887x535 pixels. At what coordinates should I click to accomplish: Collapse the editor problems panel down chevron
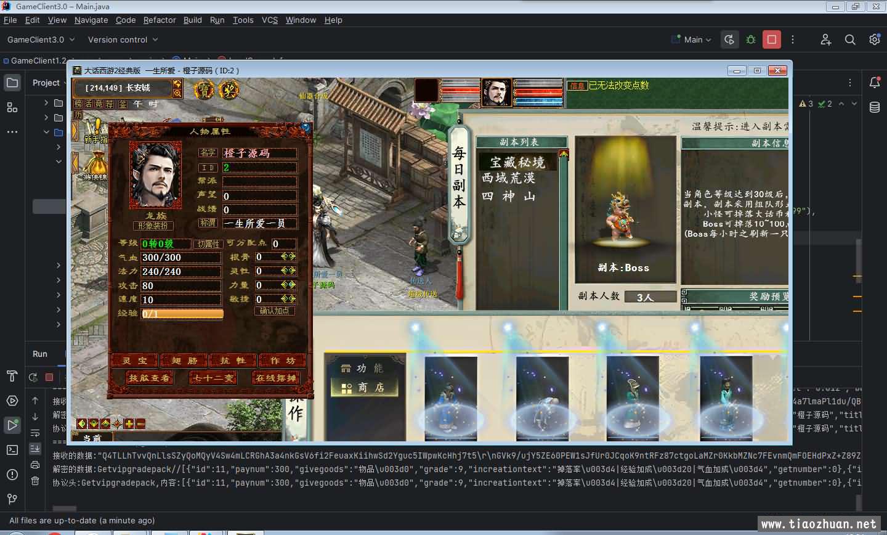[854, 104]
